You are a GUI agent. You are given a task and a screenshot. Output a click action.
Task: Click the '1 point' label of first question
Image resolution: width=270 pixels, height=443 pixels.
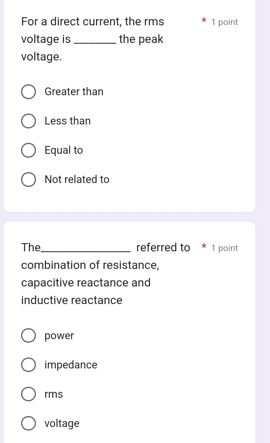point(224,22)
